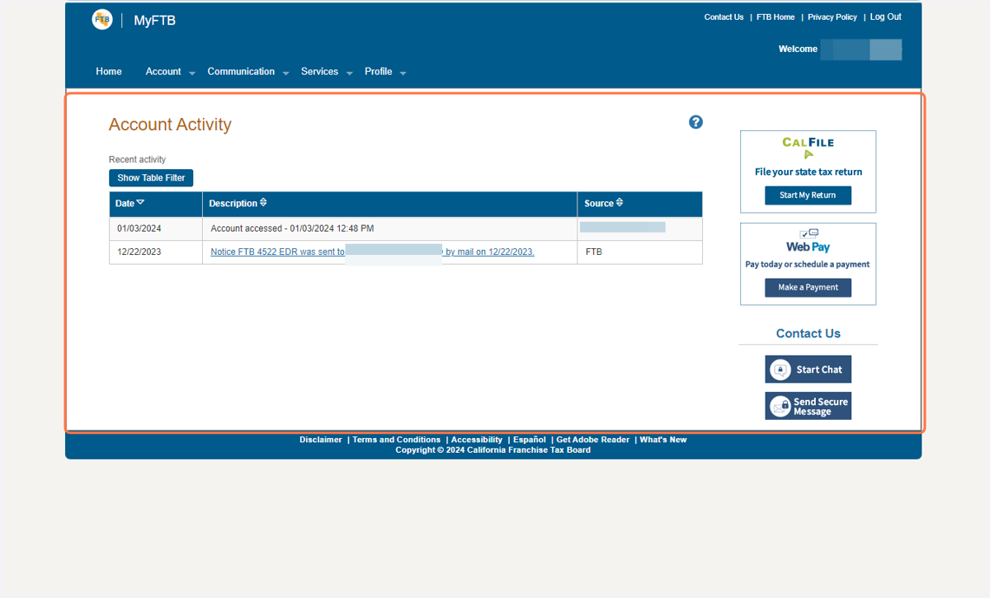
Task: Click Start My Return button
Action: (808, 195)
